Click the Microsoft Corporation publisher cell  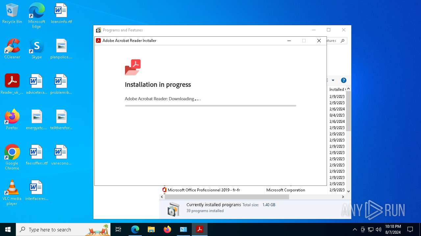[285, 190]
